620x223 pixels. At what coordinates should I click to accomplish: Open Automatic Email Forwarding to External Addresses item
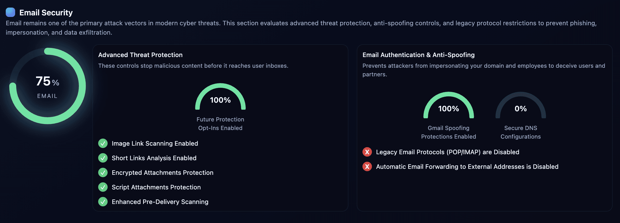pos(467,167)
